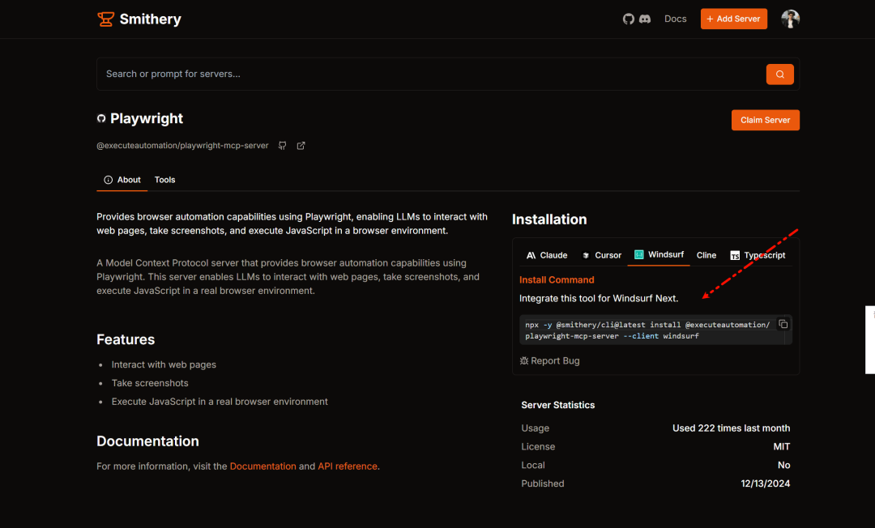Click the MIT license value

[x=781, y=446]
